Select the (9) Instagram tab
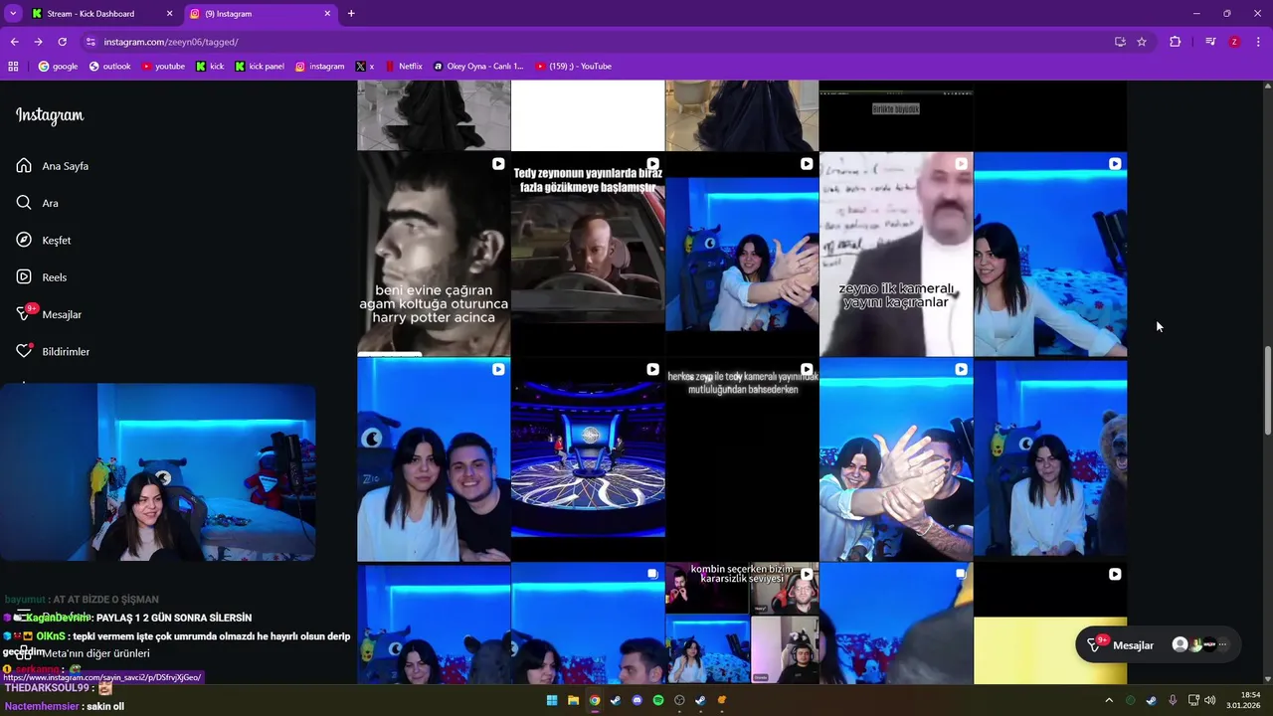The width and height of the screenshot is (1273, 716). 260,14
